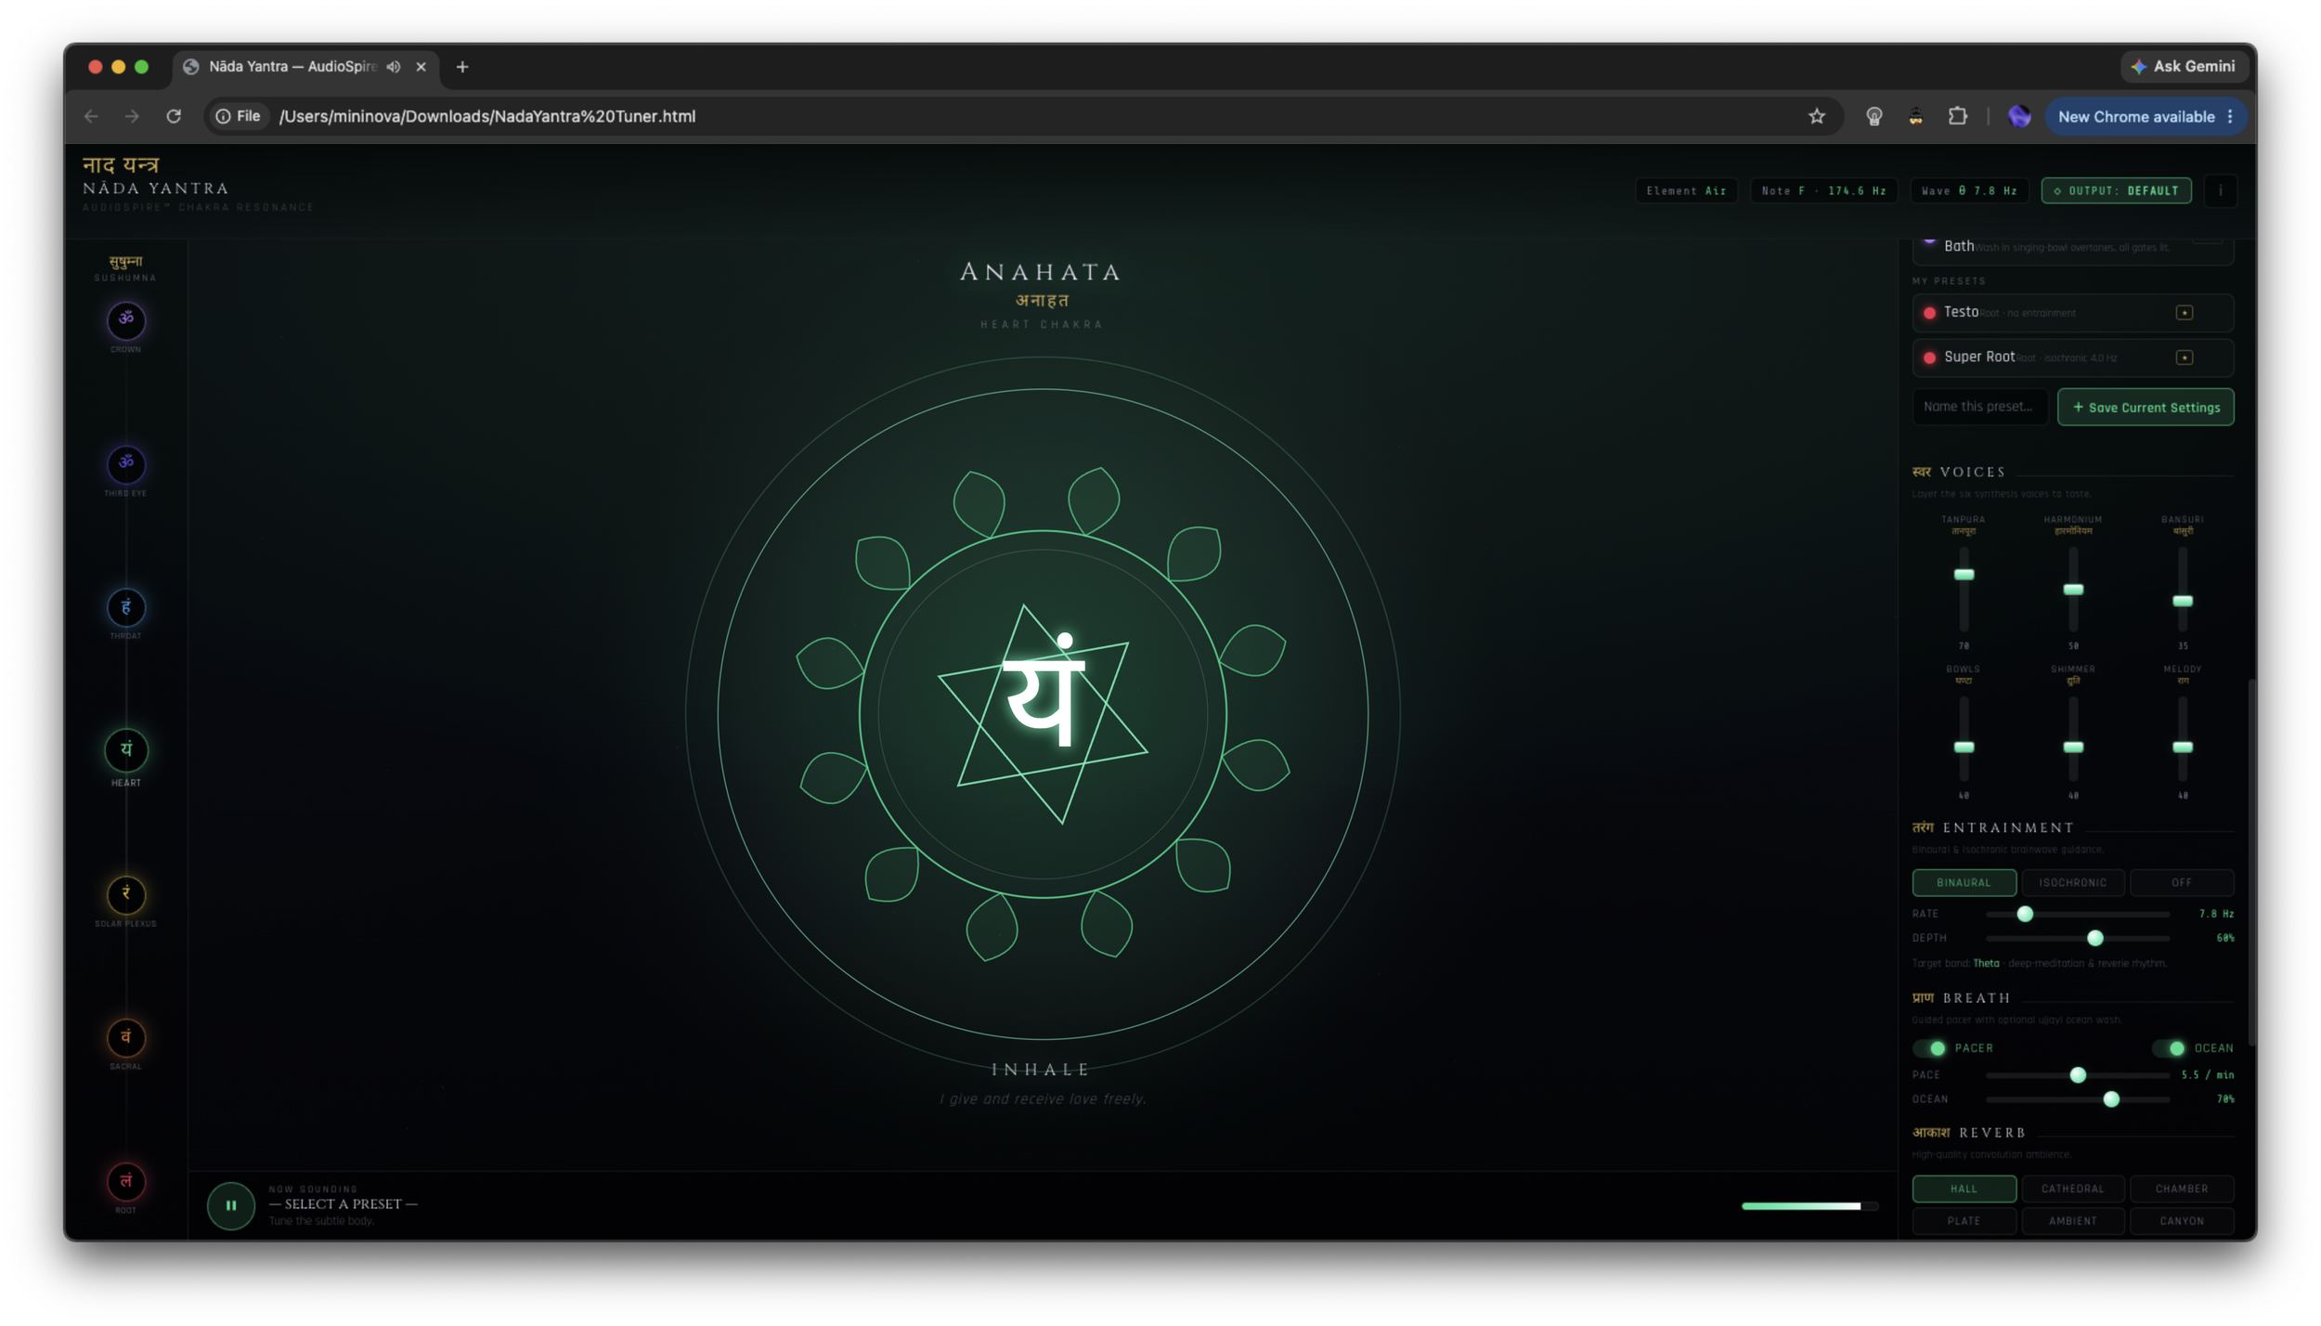Viewport: 2321px width, 1326px height.
Task: Adjust the Bansuri volume slider
Action: [2182, 590]
